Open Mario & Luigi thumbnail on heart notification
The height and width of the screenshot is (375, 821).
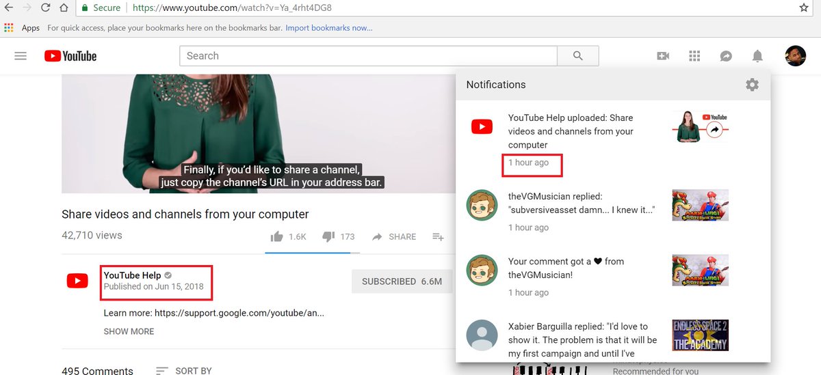(701, 270)
